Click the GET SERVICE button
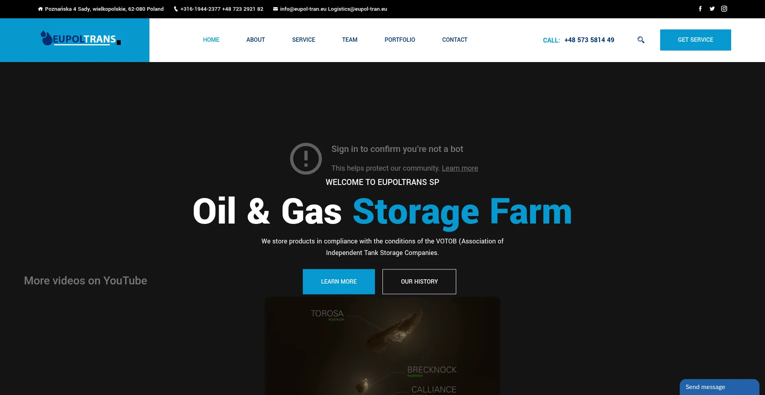The image size is (765, 395). pos(695,40)
